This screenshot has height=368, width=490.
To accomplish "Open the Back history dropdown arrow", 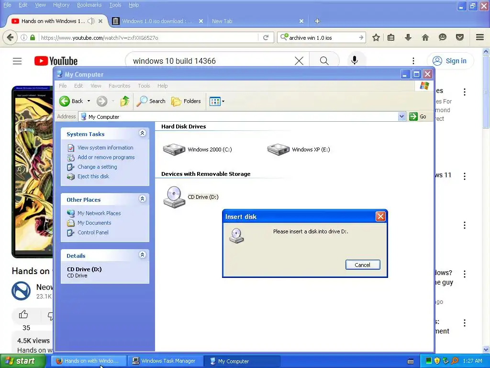I will pyautogui.click(x=89, y=101).
